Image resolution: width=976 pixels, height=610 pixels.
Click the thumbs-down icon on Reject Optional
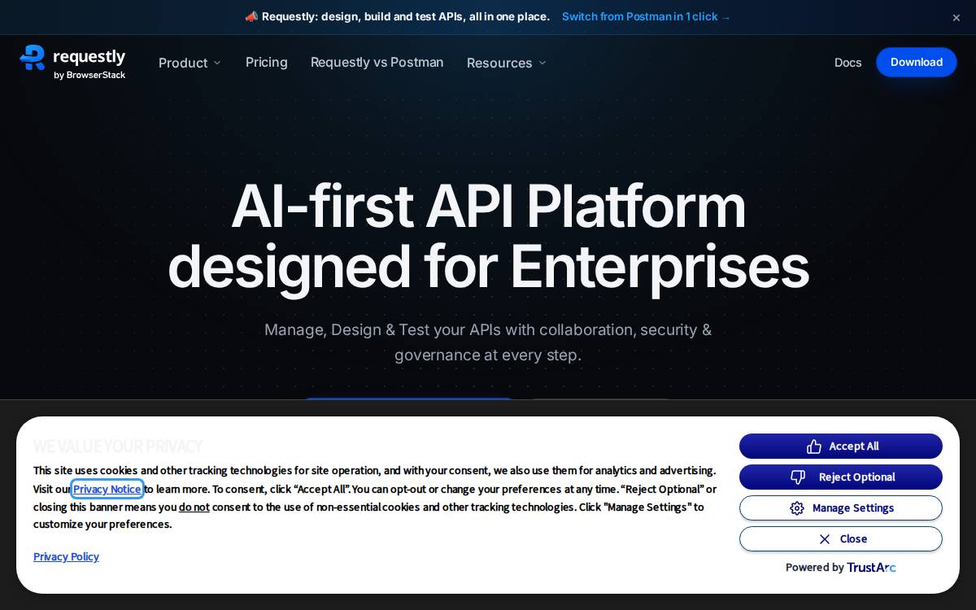pyautogui.click(x=798, y=477)
